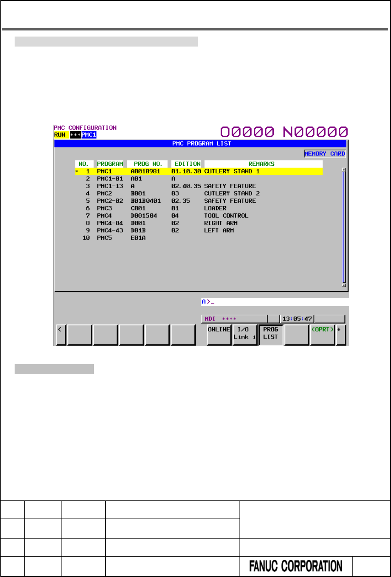Click the A> key input line
The height and width of the screenshot is (577, 391).
(275, 302)
